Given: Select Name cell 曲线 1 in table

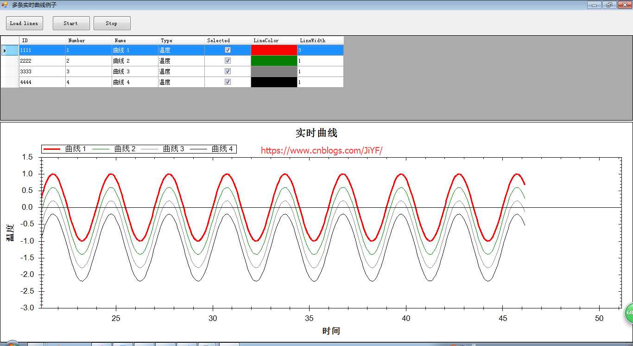Looking at the screenshot, I should 135,50.
